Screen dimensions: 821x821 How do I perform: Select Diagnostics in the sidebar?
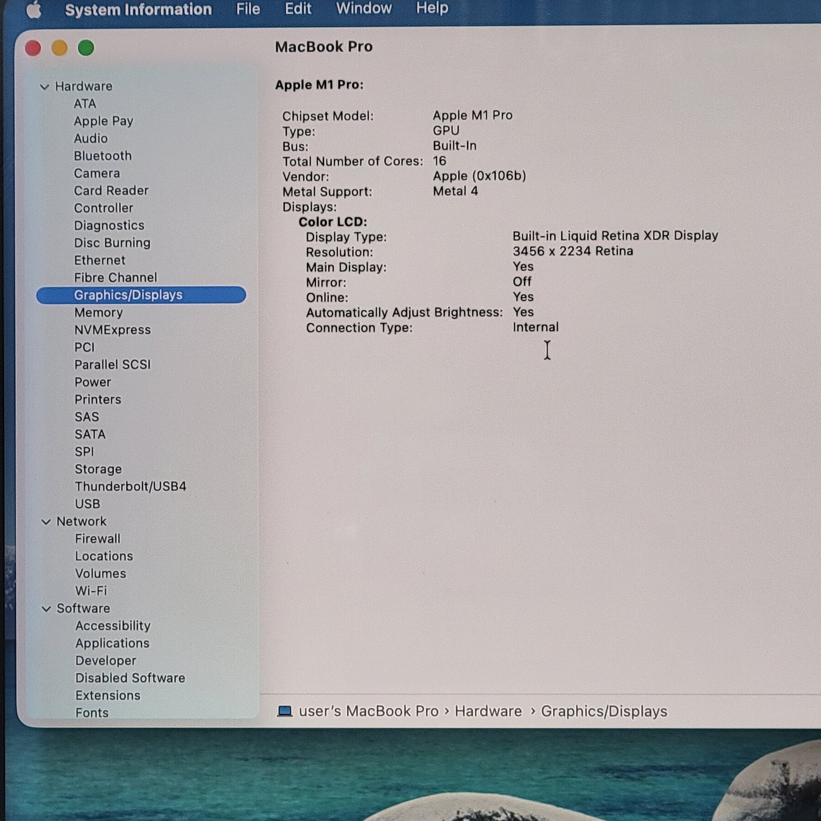click(x=109, y=226)
